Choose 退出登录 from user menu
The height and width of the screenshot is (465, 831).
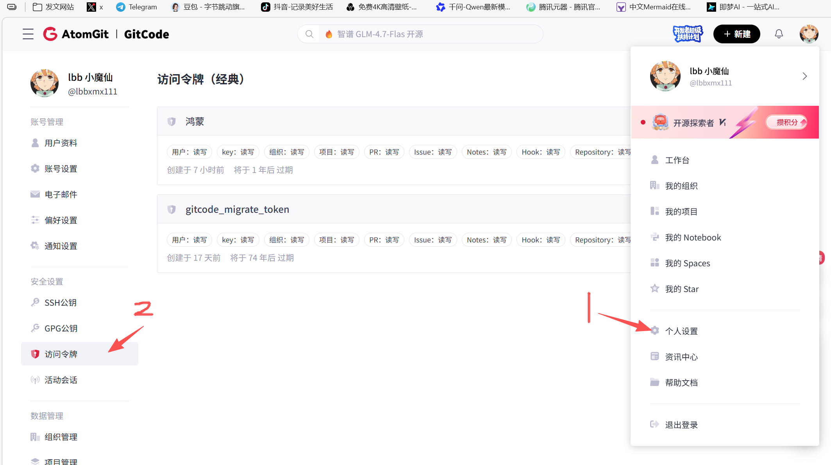click(681, 425)
